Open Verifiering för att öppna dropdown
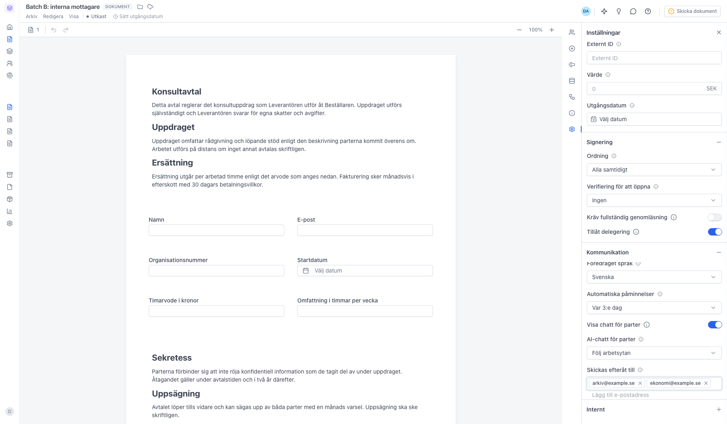Viewport: 727px width, 424px height. pyautogui.click(x=654, y=200)
